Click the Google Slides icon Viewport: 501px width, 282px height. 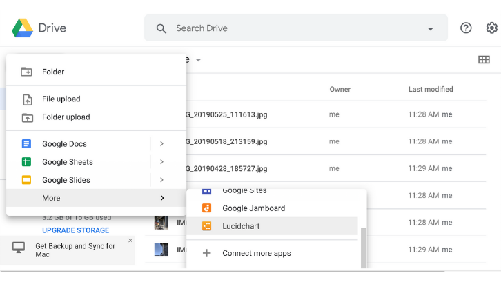(26, 180)
